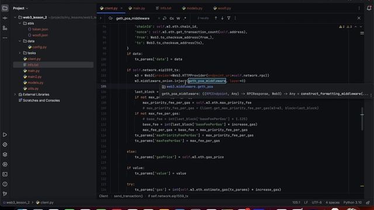Toggle read-only lock icon in status bar
The height and width of the screenshot is (210, 374).
coord(368,202)
